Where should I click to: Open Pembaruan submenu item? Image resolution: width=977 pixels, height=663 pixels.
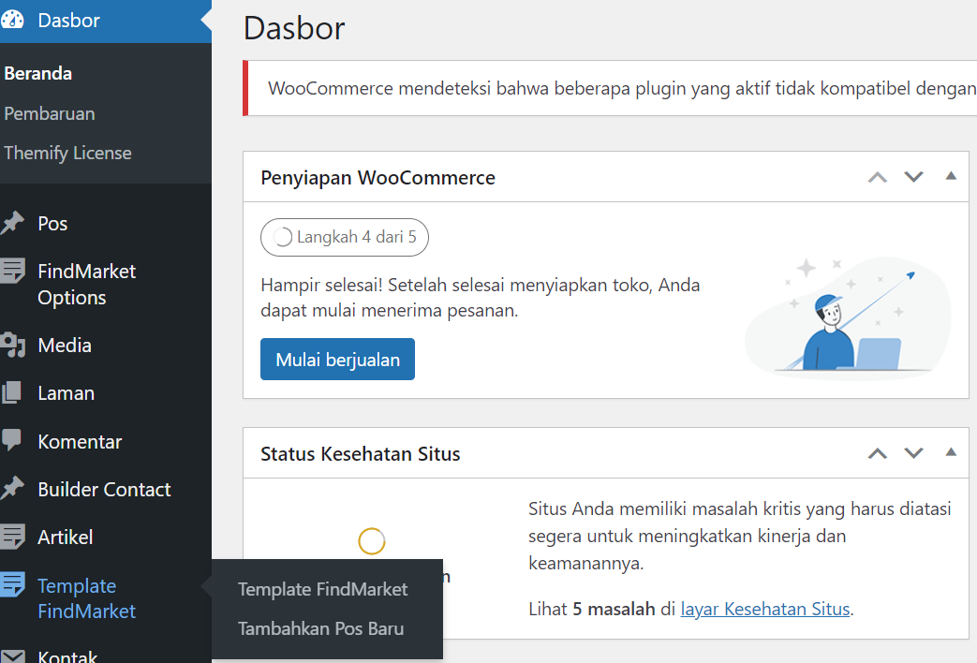coord(50,113)
